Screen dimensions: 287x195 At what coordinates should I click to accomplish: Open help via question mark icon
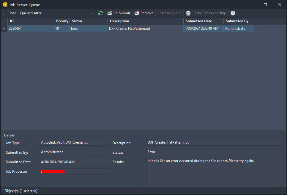[233, 13]
